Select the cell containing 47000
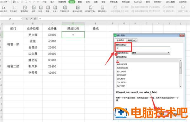 (52, 73)
